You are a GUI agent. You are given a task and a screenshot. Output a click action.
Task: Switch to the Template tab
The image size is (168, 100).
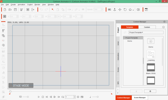pyautogui.click(x=130, y=27)
